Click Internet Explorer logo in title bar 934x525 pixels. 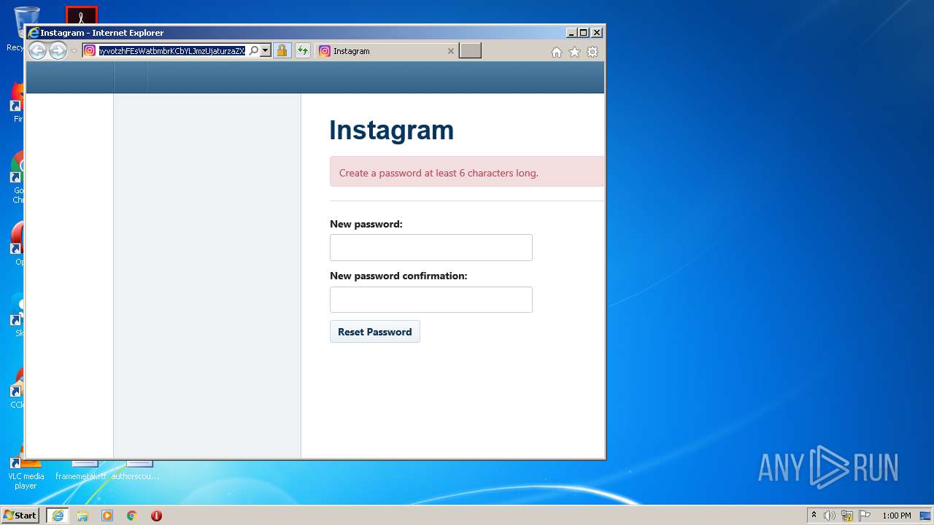[34, 33]
